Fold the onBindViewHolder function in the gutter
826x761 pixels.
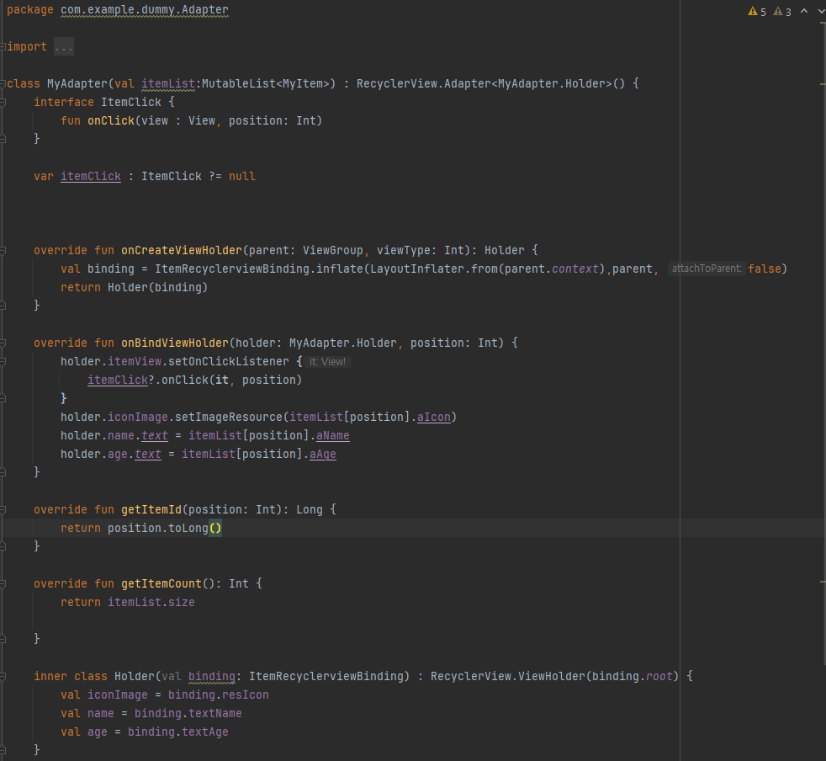tap(3, 343)
